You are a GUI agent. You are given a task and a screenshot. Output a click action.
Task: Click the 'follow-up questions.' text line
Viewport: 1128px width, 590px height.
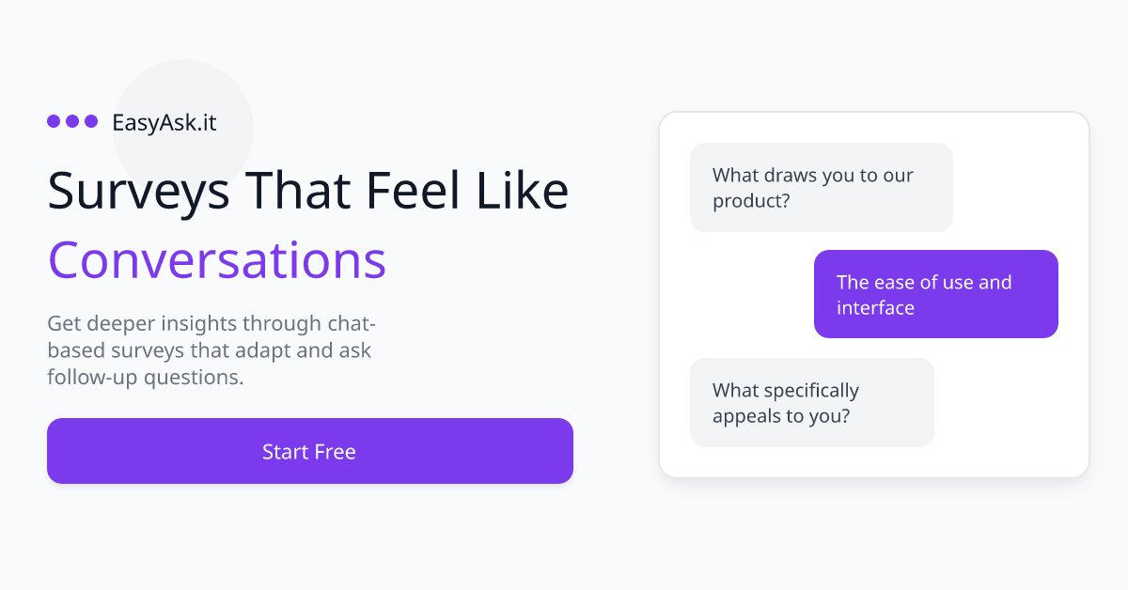146,379
